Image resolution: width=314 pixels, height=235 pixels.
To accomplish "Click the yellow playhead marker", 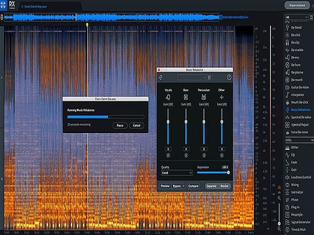I will pos(87,25).
